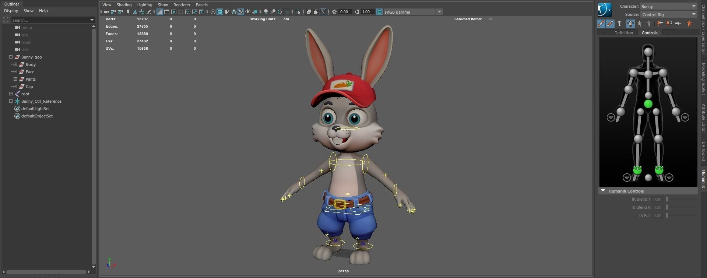Open Camera Attributes from the viewport toolbar
The image size is (707, 278).
point(120,12)
